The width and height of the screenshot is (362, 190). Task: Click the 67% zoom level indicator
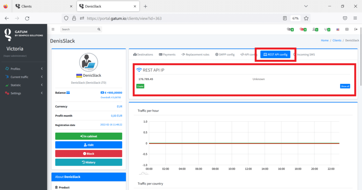click(296, 18)
